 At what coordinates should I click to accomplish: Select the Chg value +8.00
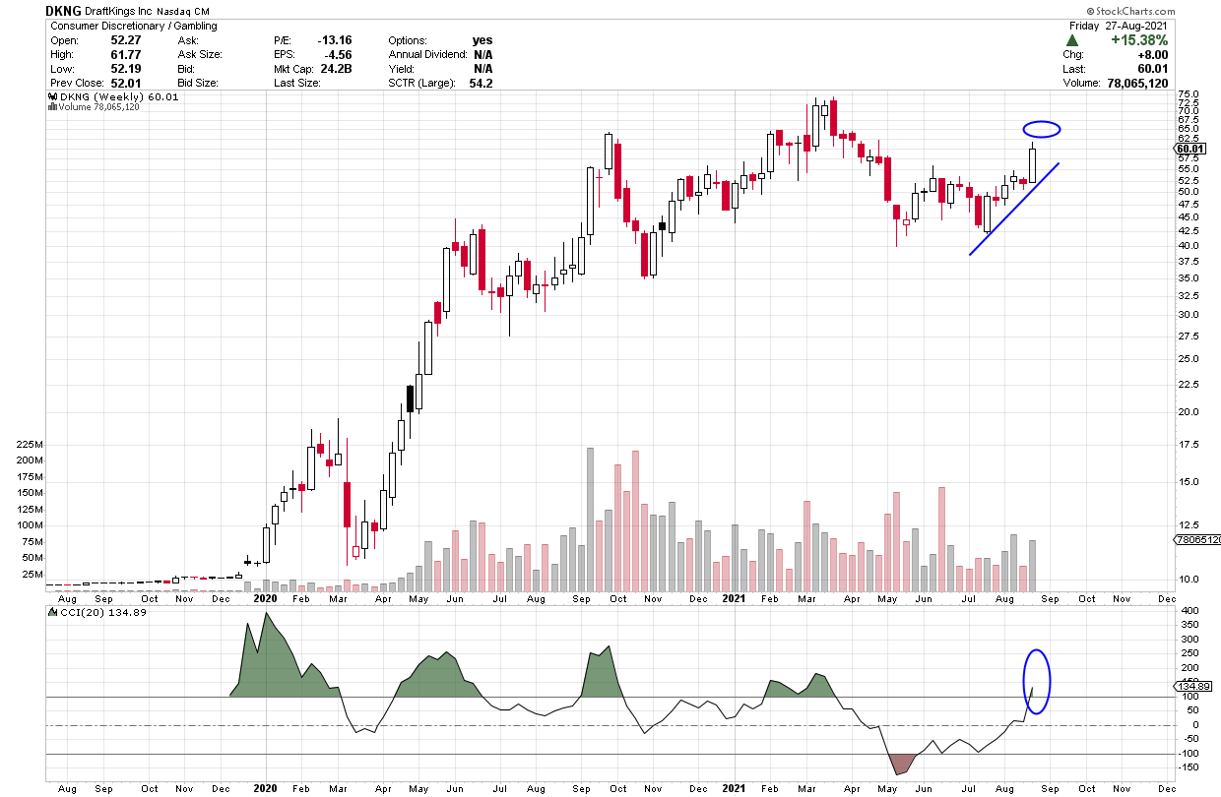tap(1152, 55)
